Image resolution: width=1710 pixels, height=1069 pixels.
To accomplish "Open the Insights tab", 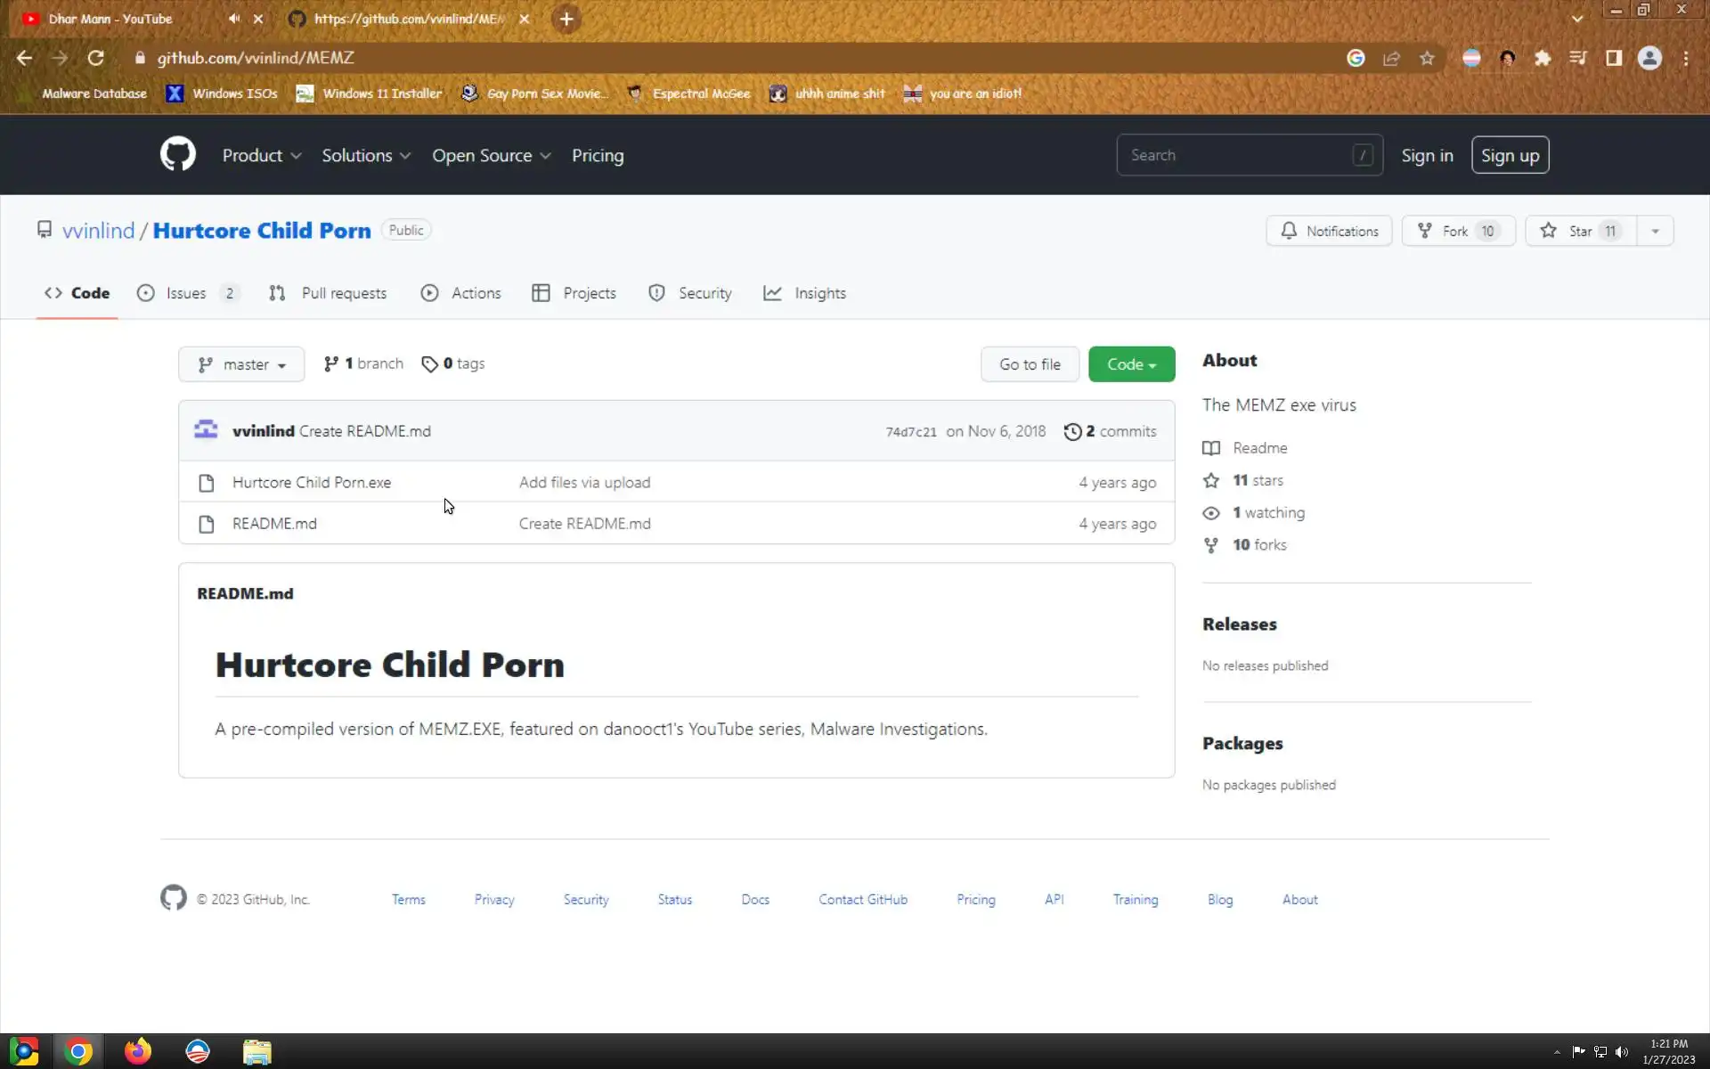I will coord(818,293).
